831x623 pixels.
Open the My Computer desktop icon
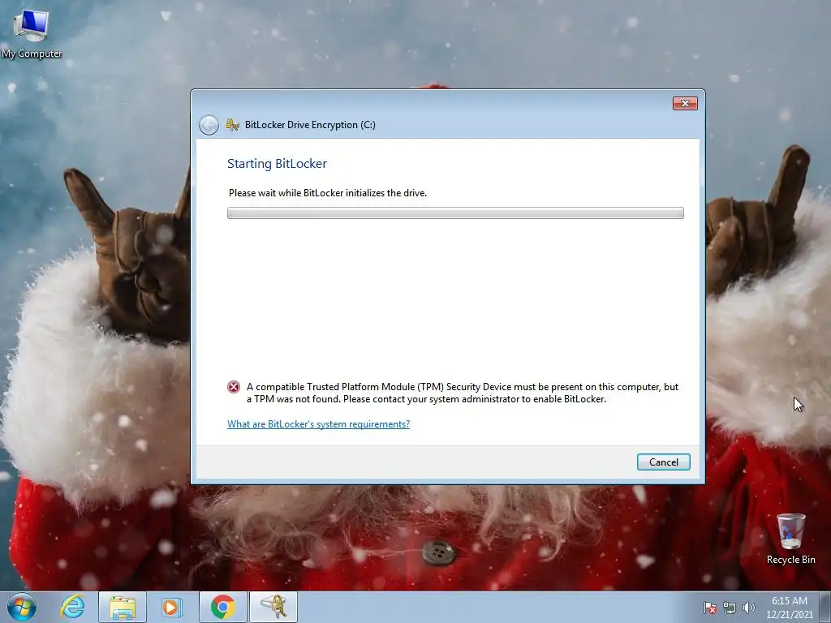tap(32, 33)
